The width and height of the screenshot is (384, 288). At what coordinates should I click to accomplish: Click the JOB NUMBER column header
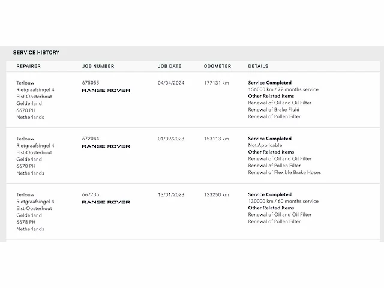(x=98, y=66)
